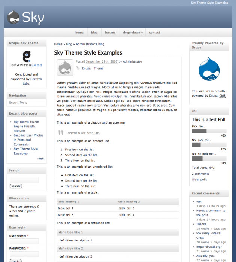Click the Search button
Image resolution: width=236 pixels, height=262 pixels.
pyautogui.click(x=16, y=186)
